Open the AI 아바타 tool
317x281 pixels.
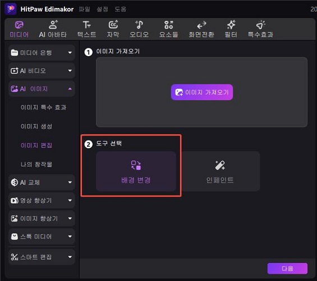point(53,29)
